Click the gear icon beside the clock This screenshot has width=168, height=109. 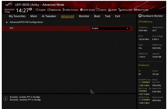(31, 9)
